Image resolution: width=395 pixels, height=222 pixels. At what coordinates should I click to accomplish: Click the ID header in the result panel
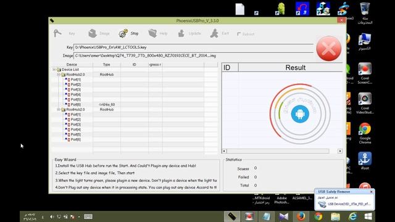click(x=230, y=67)
